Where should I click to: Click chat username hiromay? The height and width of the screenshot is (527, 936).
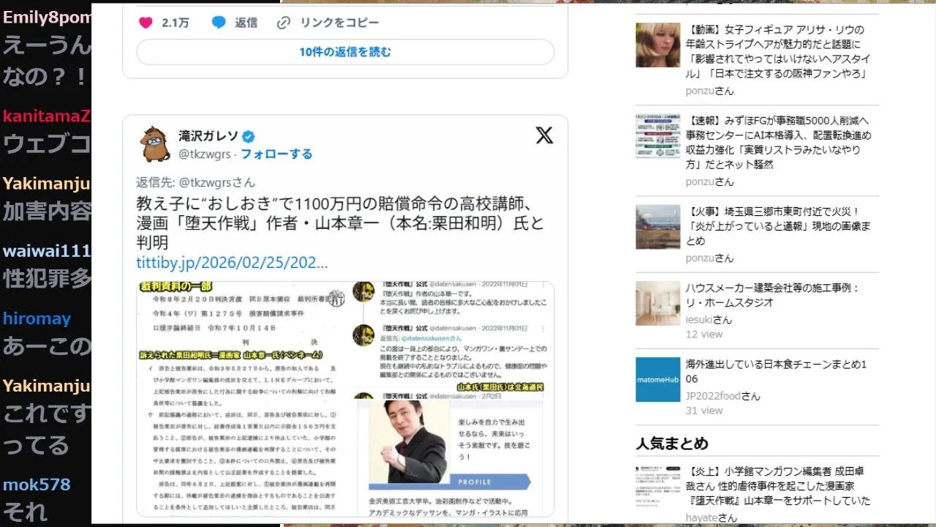[37, 319]
